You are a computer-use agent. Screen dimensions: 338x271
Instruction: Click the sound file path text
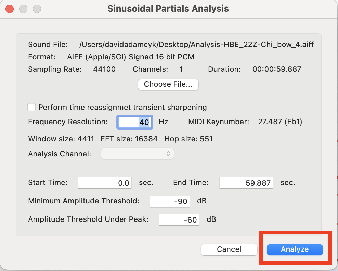click(196, 45)
